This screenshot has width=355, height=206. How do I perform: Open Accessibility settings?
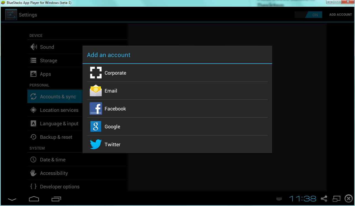click(77, 173)
